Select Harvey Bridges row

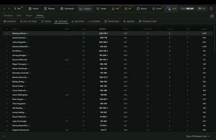108,55
